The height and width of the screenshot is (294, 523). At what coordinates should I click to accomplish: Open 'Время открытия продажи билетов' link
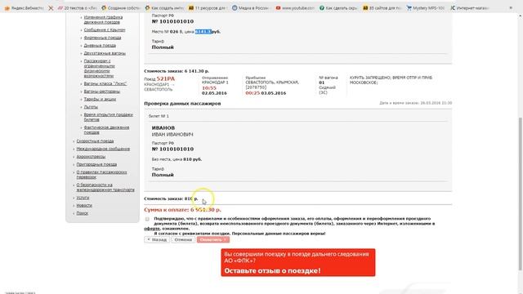click(x=108, y=117)
